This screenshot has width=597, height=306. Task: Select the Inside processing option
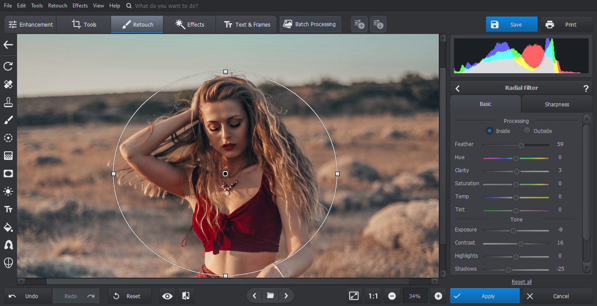[x=489, y=131]
